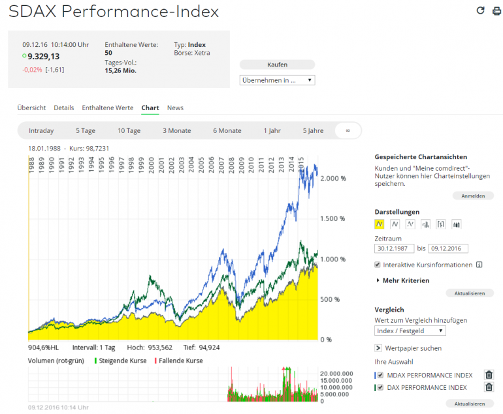Open the Übernehmen in dropdown
The height and width of the screenshot is (414, 503).
pos(277,80)
